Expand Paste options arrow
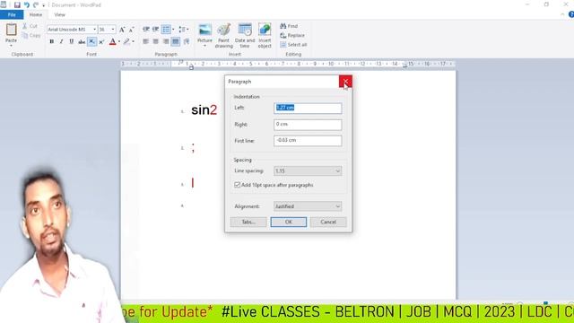574x323 pixels. point(11,46)
